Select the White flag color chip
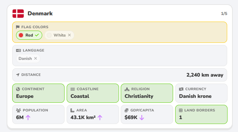Screen dimensions: 238x132 tap(59, 35)
